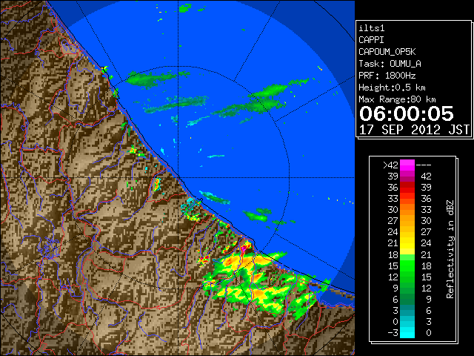Pick the yellow 21–24 dBZ legend swatch
Screen dimensions: 474x356
tap(407, 243)
